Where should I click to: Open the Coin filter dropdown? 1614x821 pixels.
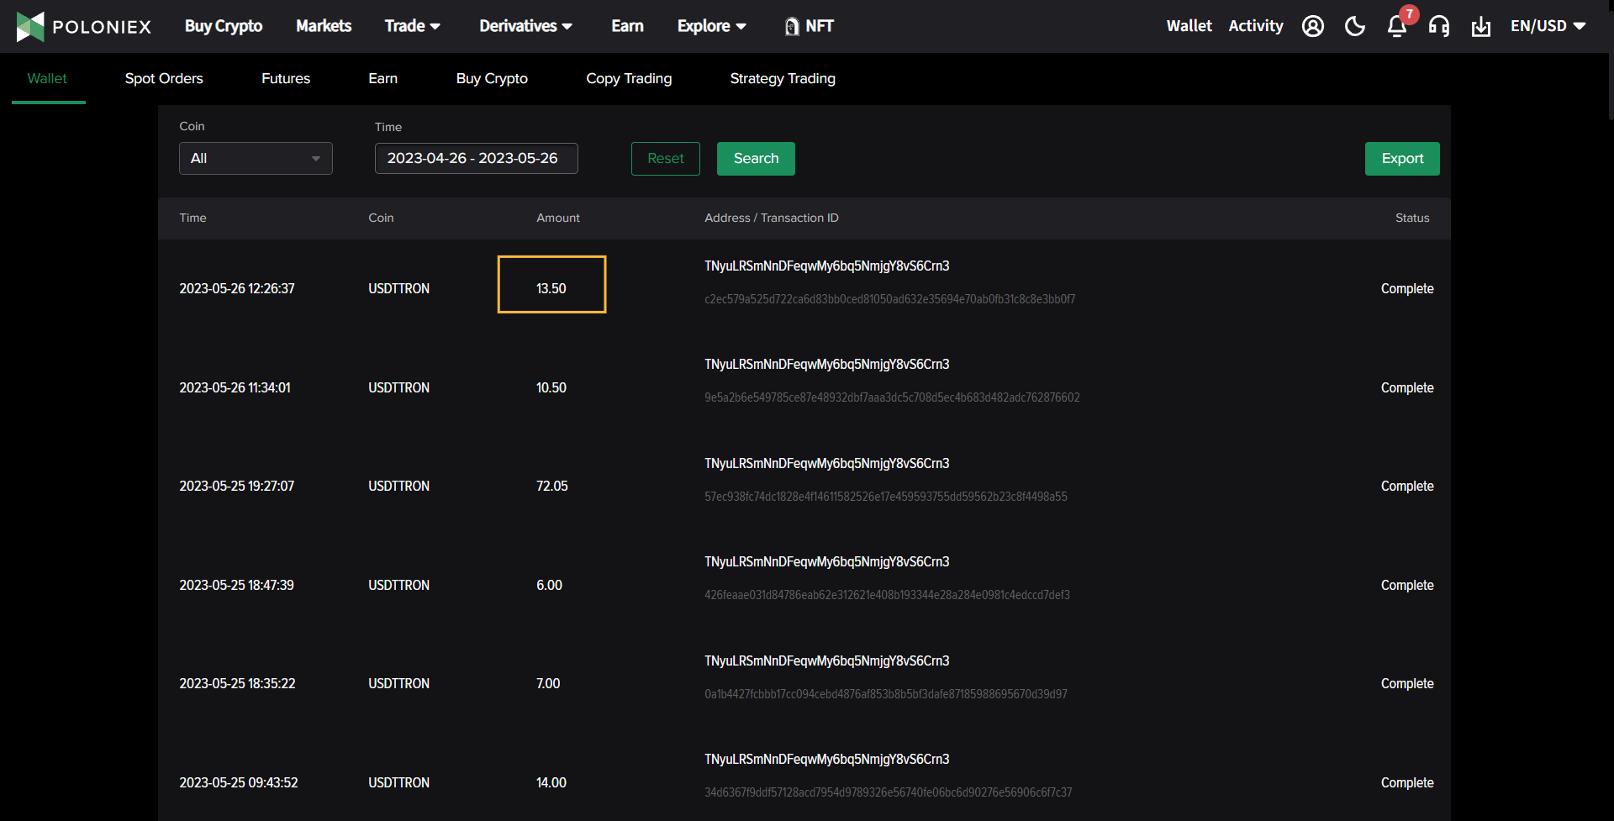tap(256, 158)
